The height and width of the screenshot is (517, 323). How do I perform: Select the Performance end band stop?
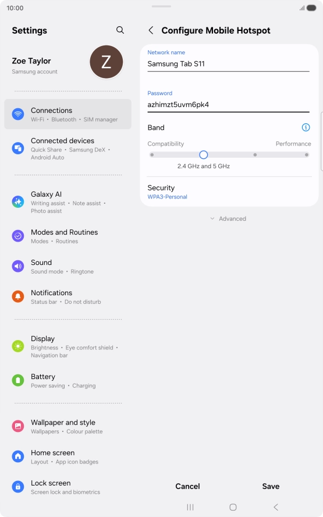click(307, 155)
